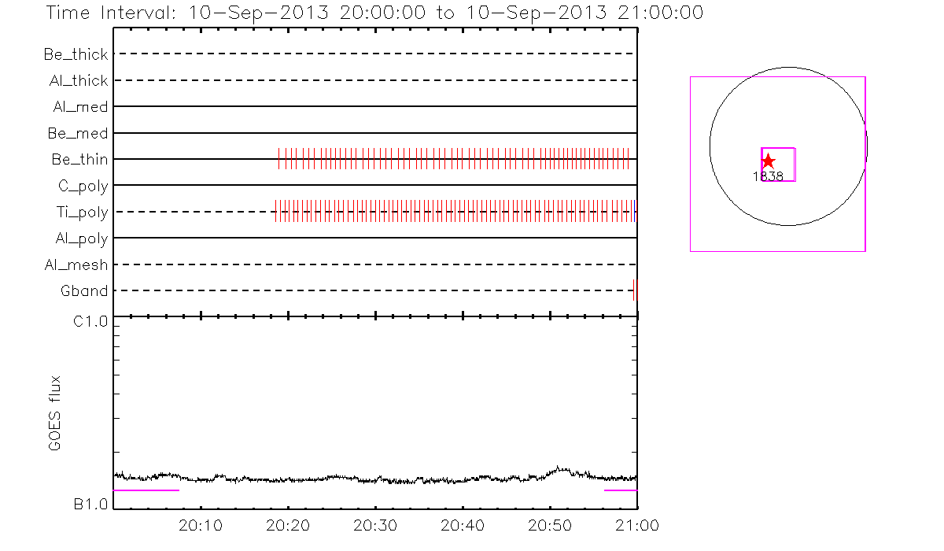The image size is (944, 551).
Task: Click the B1.0 flux level label
Action: pos(90,505)
